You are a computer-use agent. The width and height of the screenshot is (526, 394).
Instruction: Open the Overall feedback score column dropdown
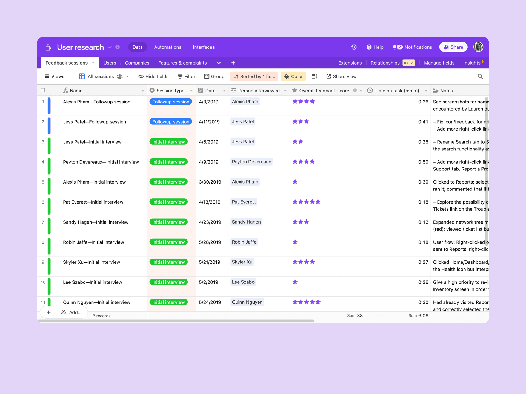[361, 91]
